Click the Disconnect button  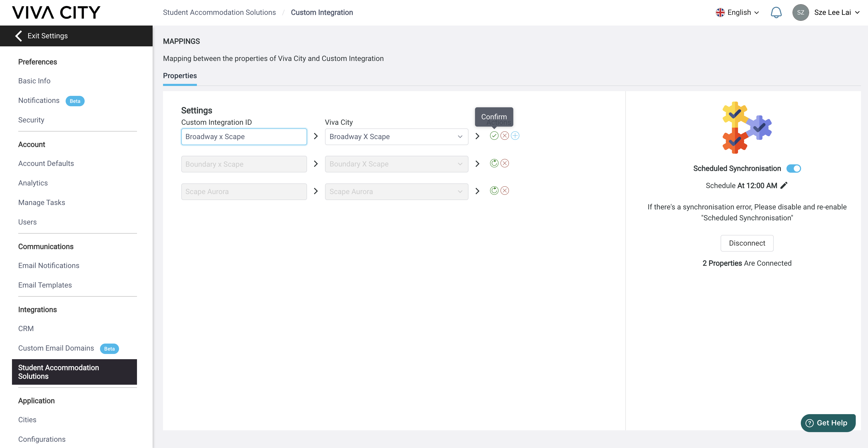point(747,243)
